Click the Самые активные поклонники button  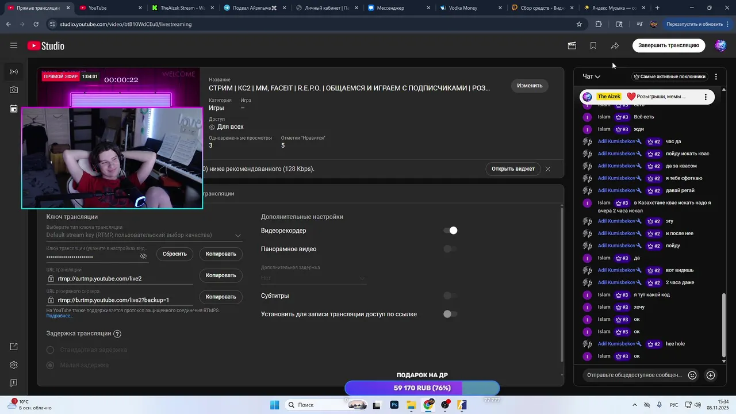tap(669, 76)
